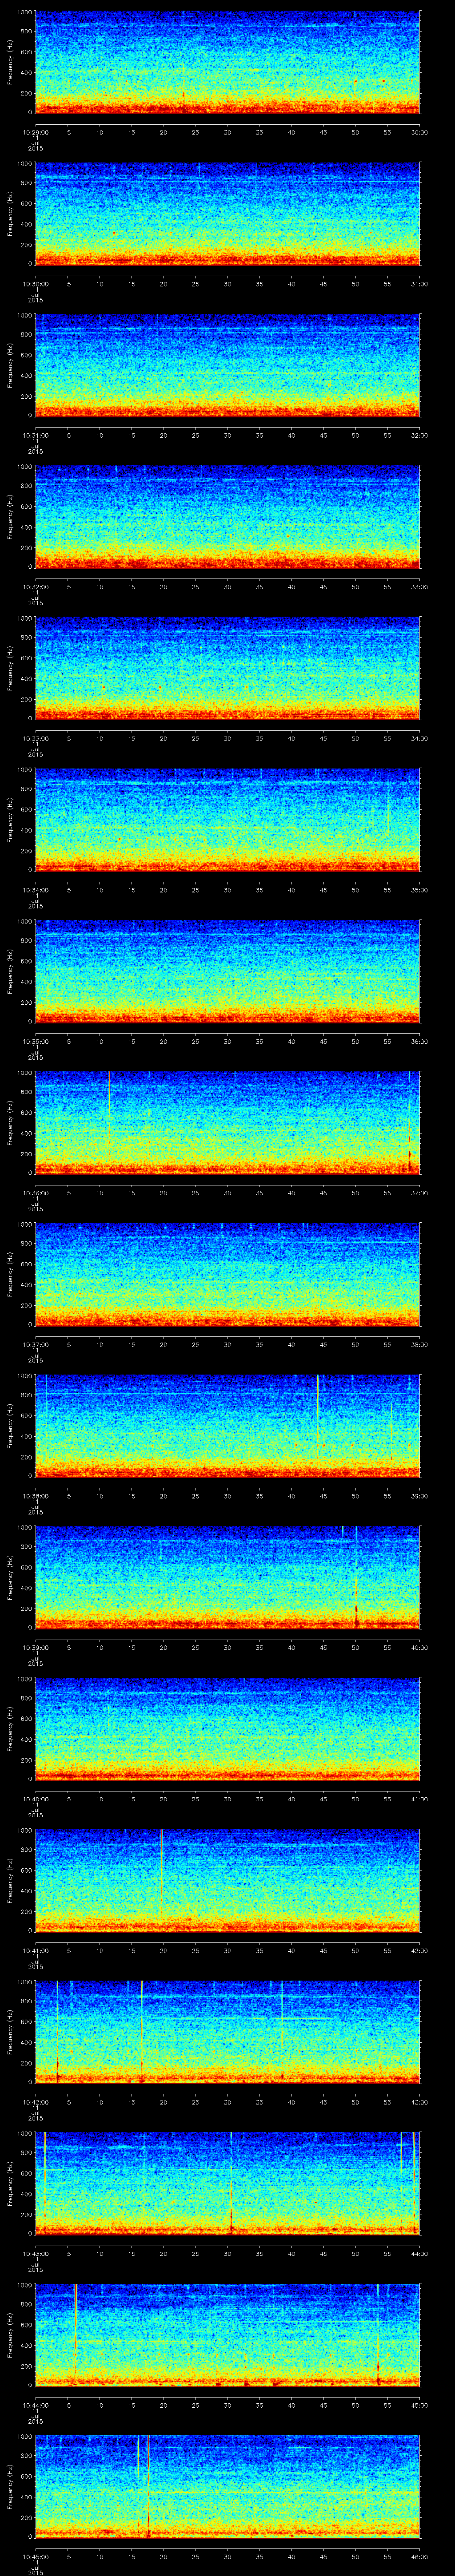Click the 10:39:00 start time label

[x=35, y=1647]
